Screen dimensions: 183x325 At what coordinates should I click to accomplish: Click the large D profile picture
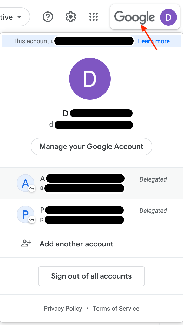click(x=90, y=79)
